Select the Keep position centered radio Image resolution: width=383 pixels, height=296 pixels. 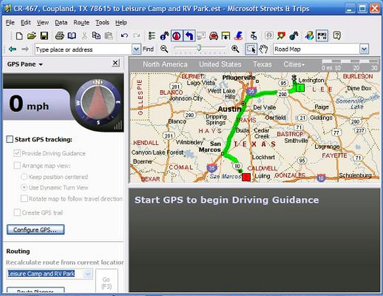(x=24, y=176)
